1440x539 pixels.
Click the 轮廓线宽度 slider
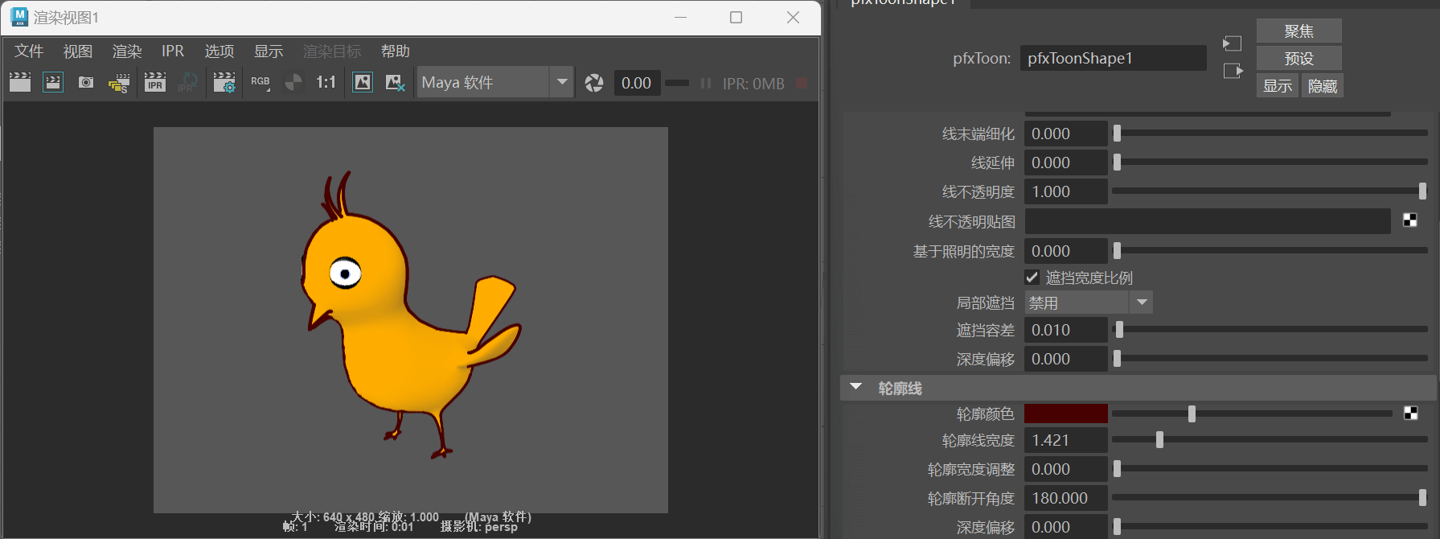[1270, 440]
